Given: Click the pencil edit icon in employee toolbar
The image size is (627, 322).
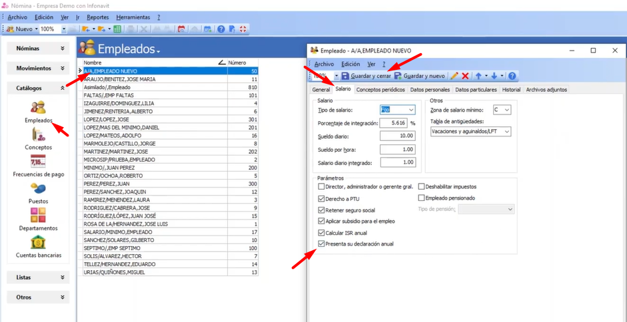Looking at the screenshot, I should pos(454,77).
